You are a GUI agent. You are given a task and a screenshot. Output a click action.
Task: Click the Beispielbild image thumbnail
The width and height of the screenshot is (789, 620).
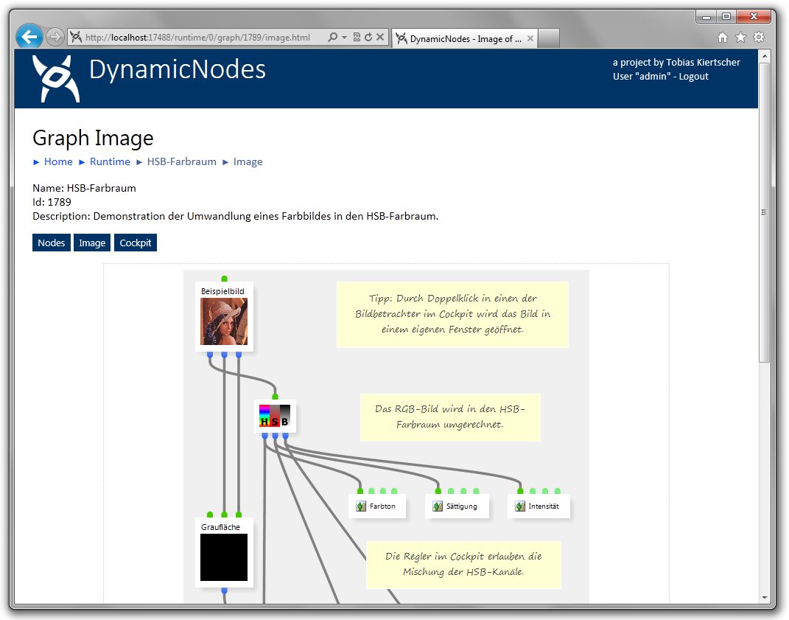pyautogui.click(x=224, y=321)
